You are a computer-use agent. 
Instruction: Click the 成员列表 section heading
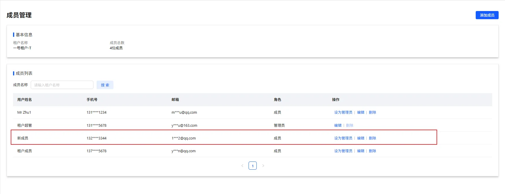coord(24,73)
